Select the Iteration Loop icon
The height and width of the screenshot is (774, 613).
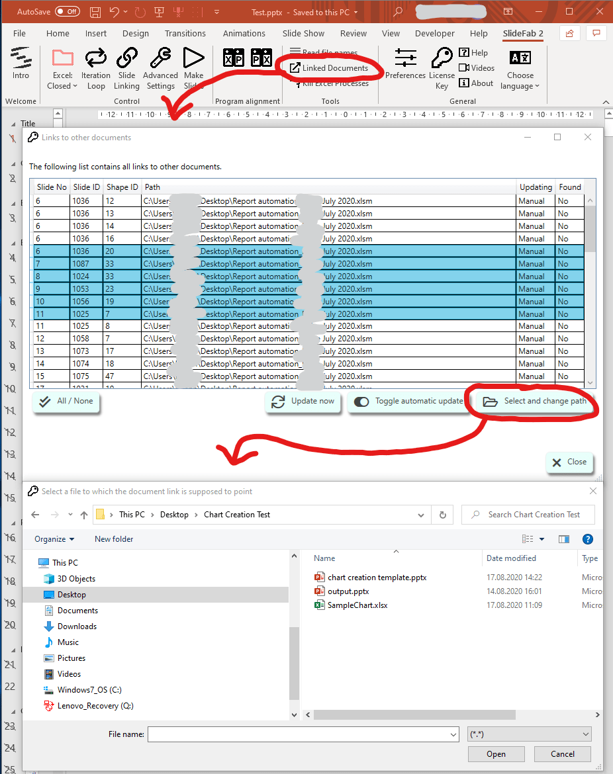tap(95, 66)
